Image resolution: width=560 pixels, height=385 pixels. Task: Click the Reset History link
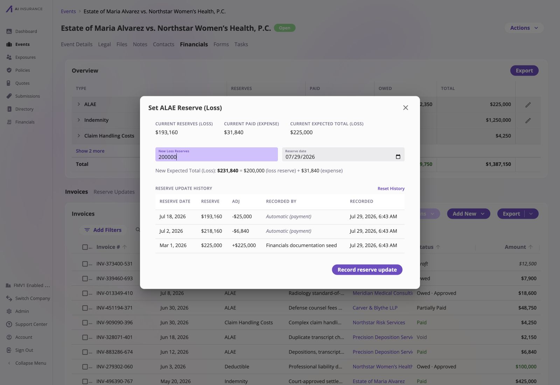[x=391, y=189]
